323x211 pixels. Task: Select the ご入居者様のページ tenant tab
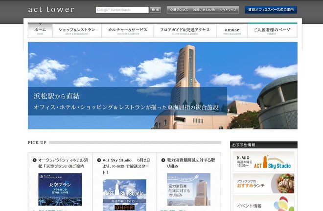(272, 31)
